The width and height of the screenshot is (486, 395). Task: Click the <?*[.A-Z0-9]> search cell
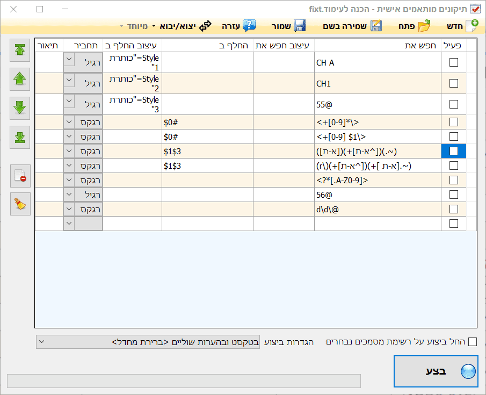[x=378, y=180]
